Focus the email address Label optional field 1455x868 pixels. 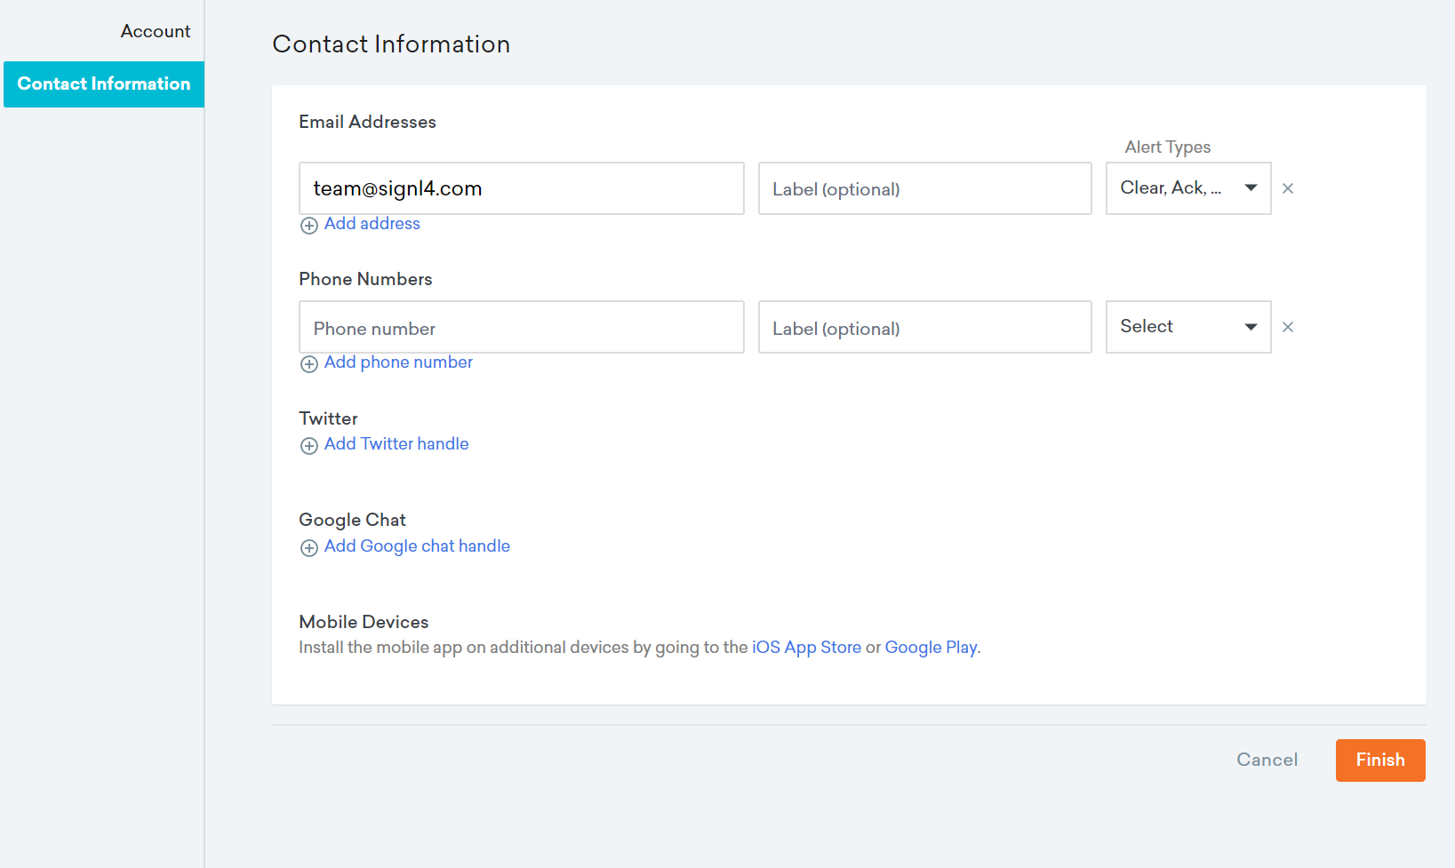tap(925, 188)
